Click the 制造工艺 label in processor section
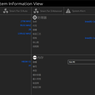 click(37, 34)
